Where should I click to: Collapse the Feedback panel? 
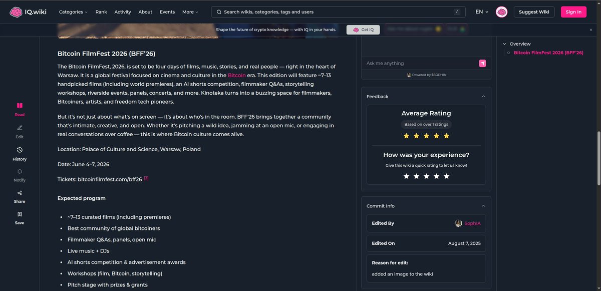point(483,96)
